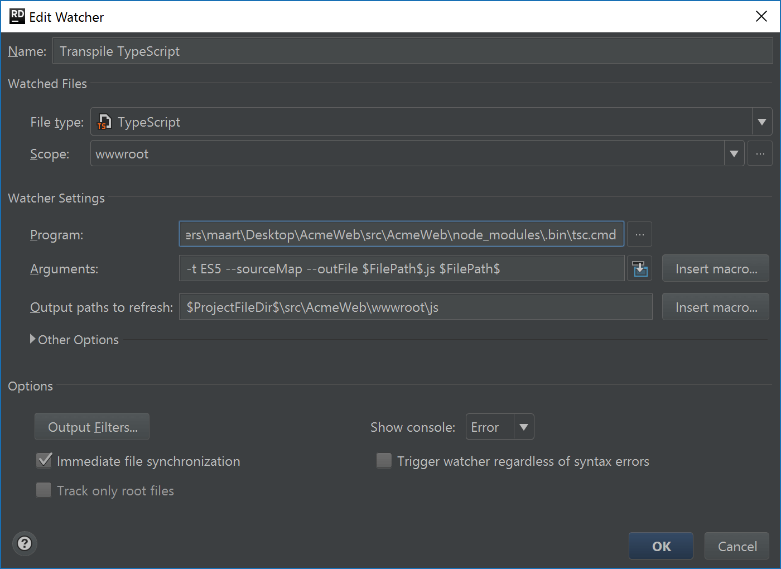Image resolution: width=781 pixels, height=569 pixels.
Task: Toggle Immediate file synchronization checkbox
Action: [x=44, y=461]
